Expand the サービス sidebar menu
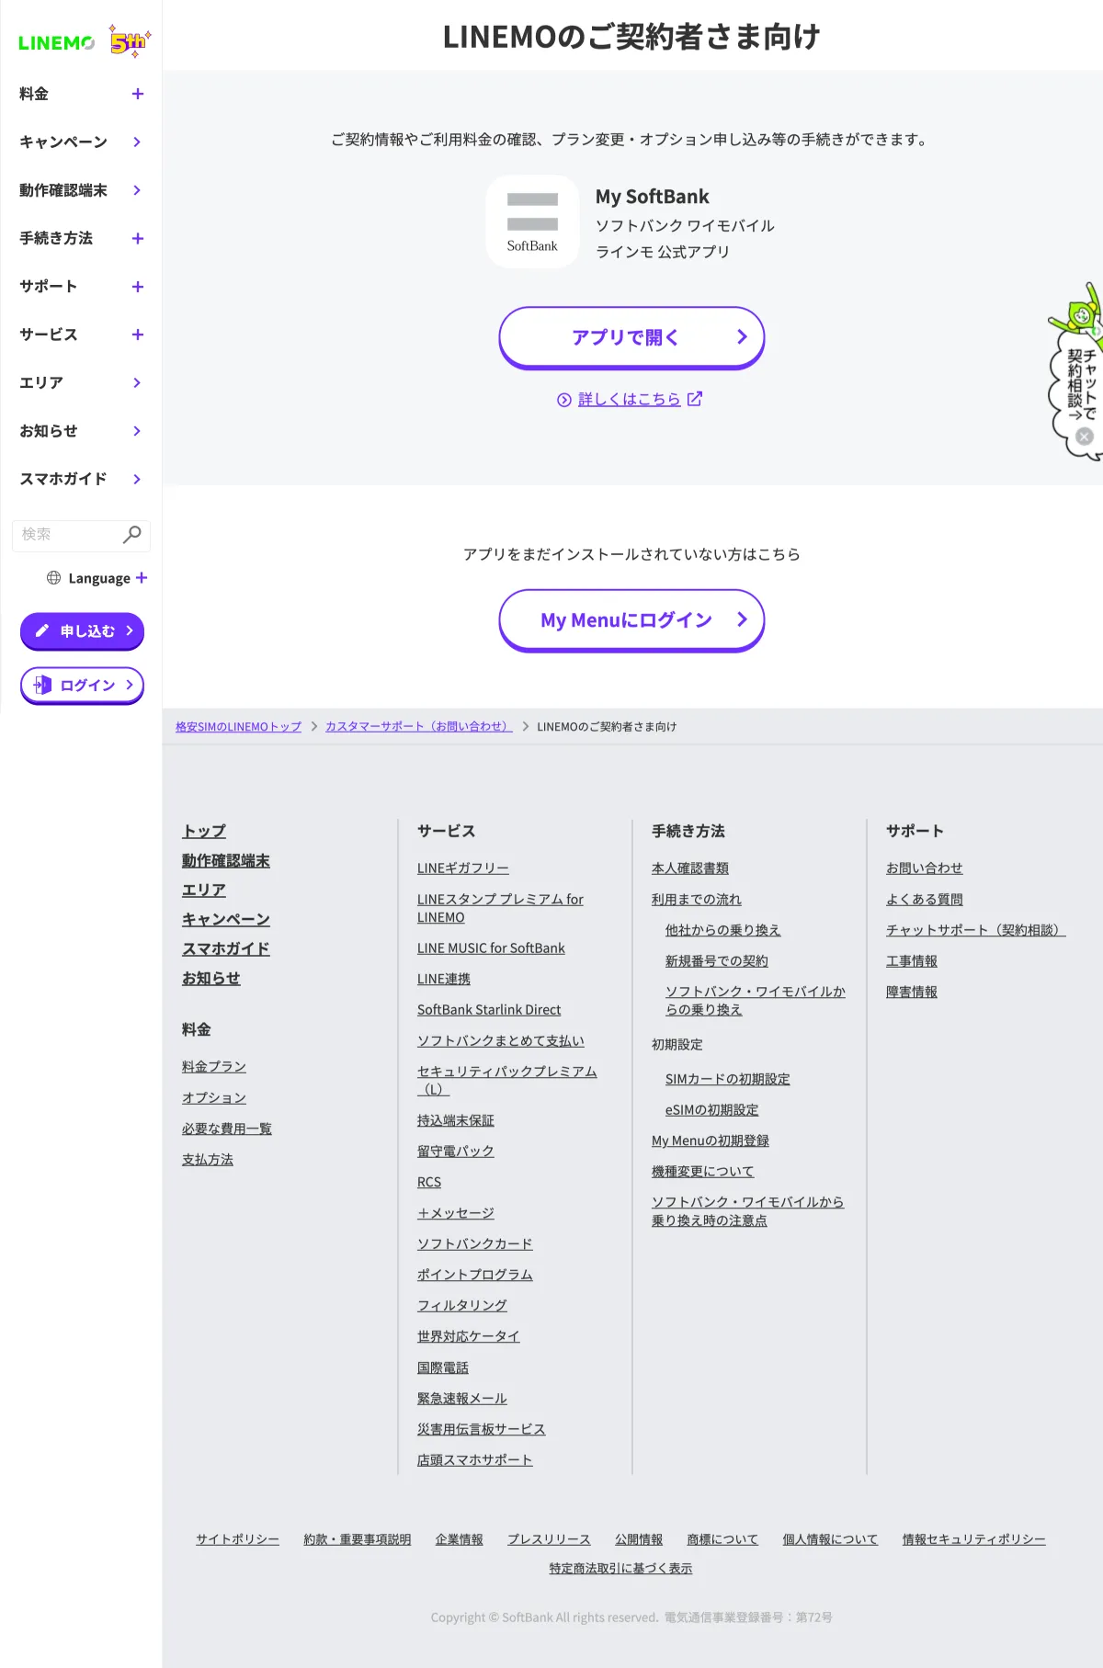Screen dimensions: 1103x1668 pyautogui.click(x=138, y=335)
